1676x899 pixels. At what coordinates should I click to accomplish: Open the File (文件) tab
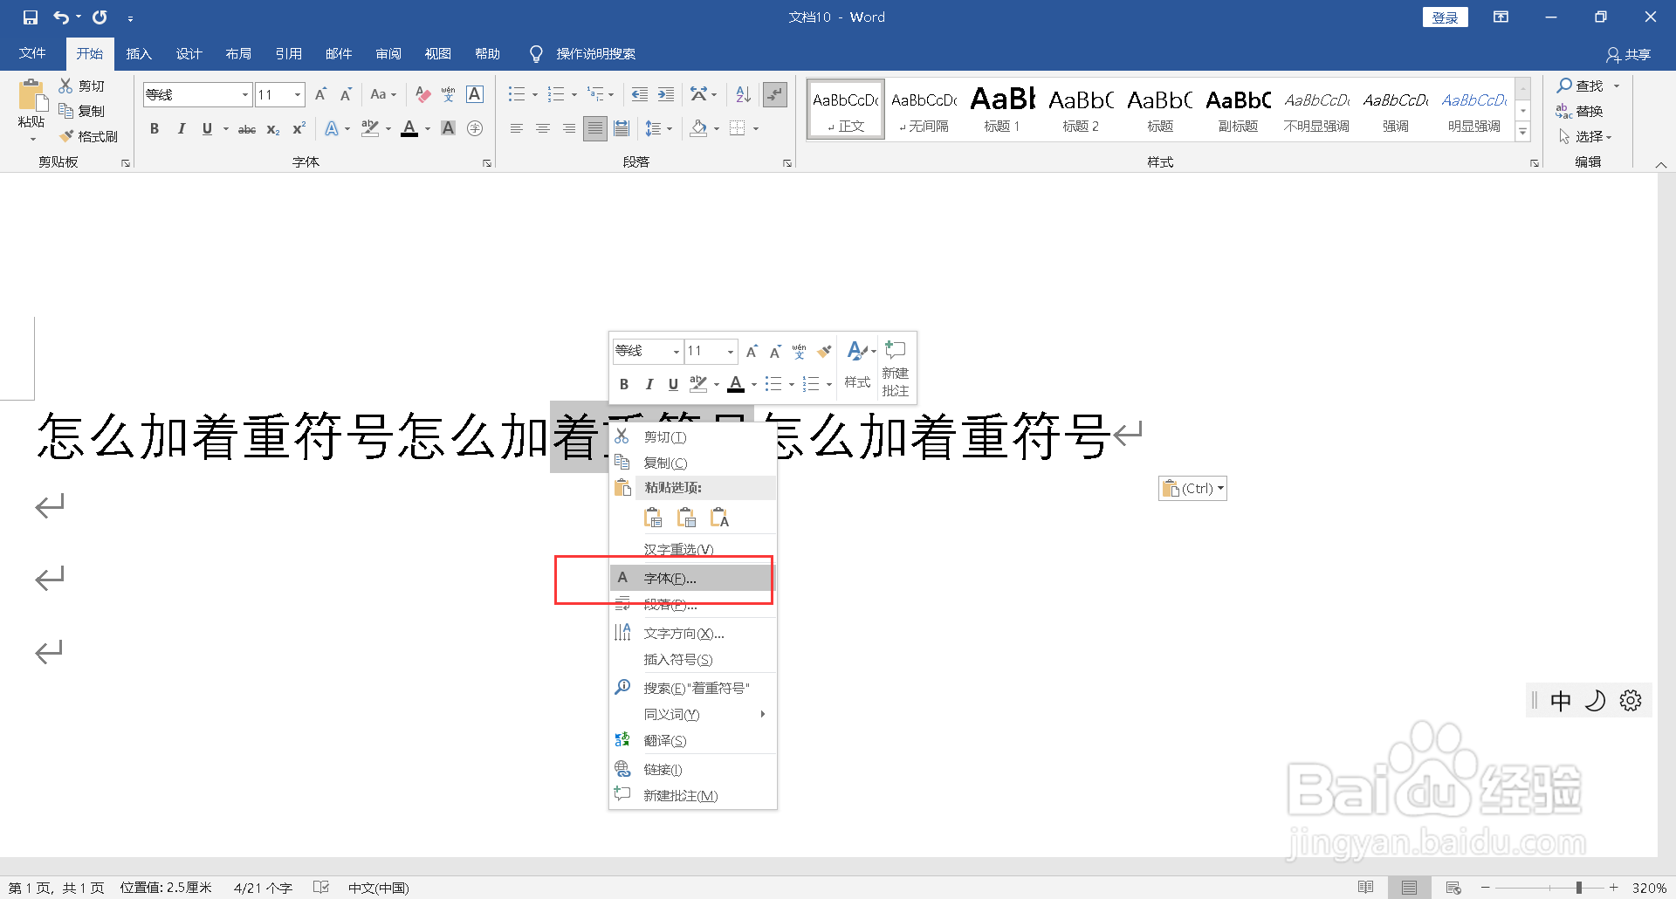click(32, 54)
